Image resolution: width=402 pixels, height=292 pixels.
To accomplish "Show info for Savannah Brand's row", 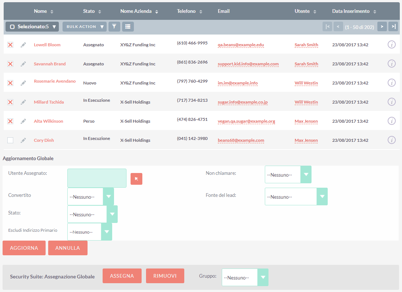I will tap(392, 64).
